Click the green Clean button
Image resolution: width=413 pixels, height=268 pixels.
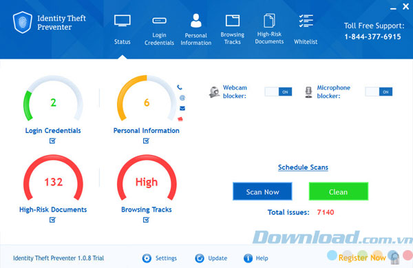pos(339,192)
